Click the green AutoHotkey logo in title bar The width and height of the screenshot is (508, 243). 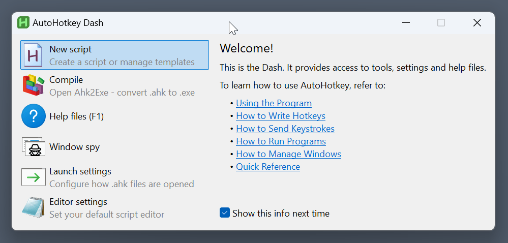(23, 23)
